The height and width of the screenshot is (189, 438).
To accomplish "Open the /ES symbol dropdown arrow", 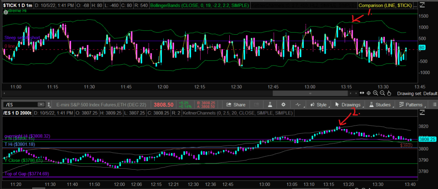I will point(41,105).
